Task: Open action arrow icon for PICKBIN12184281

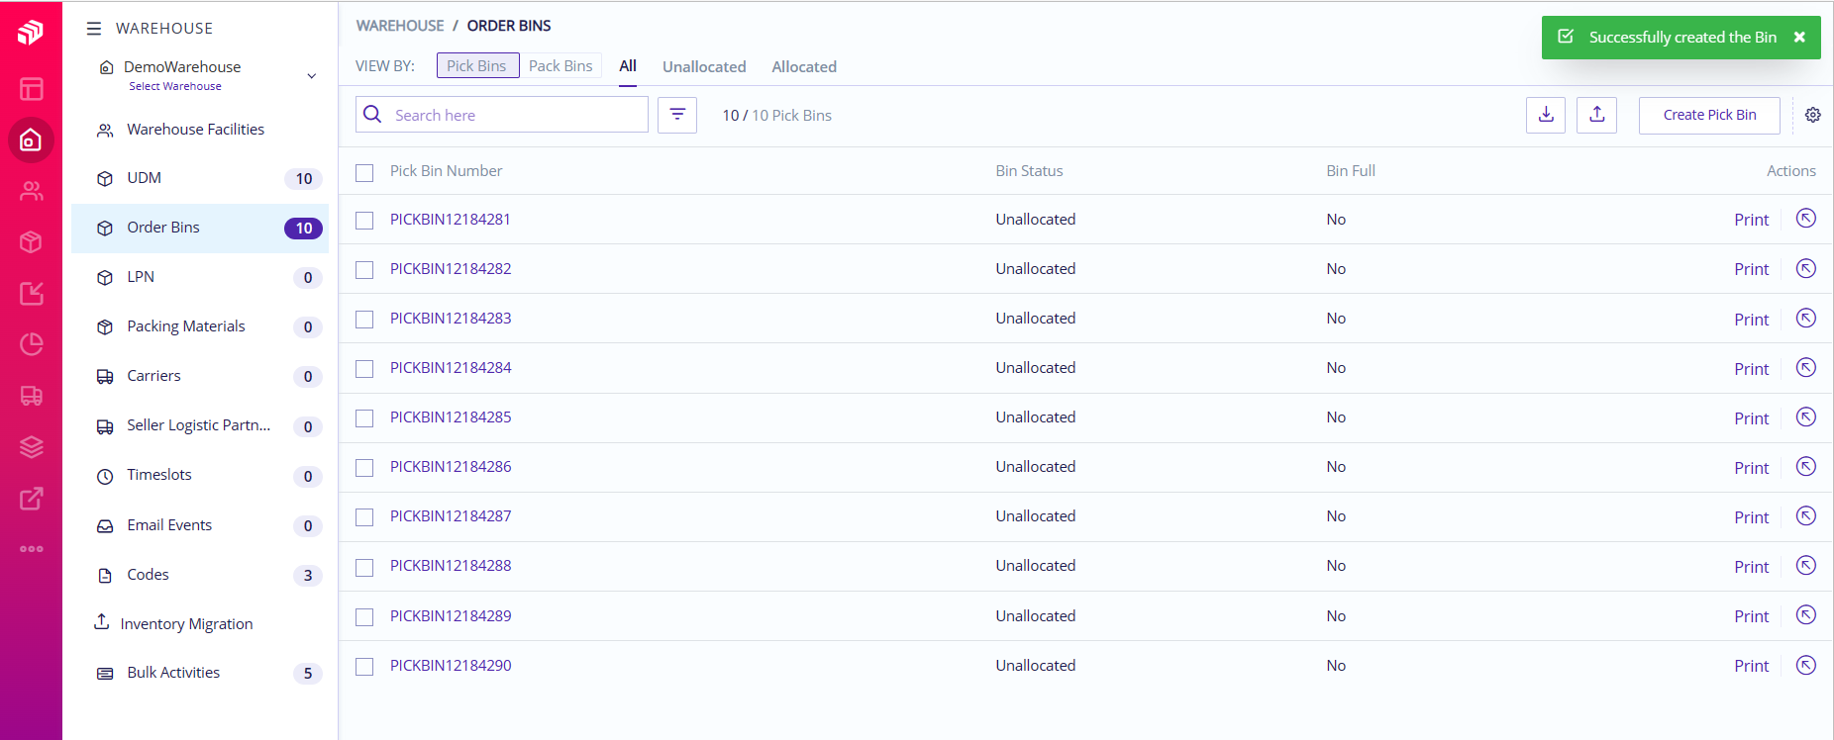Action: [1805, 219]
